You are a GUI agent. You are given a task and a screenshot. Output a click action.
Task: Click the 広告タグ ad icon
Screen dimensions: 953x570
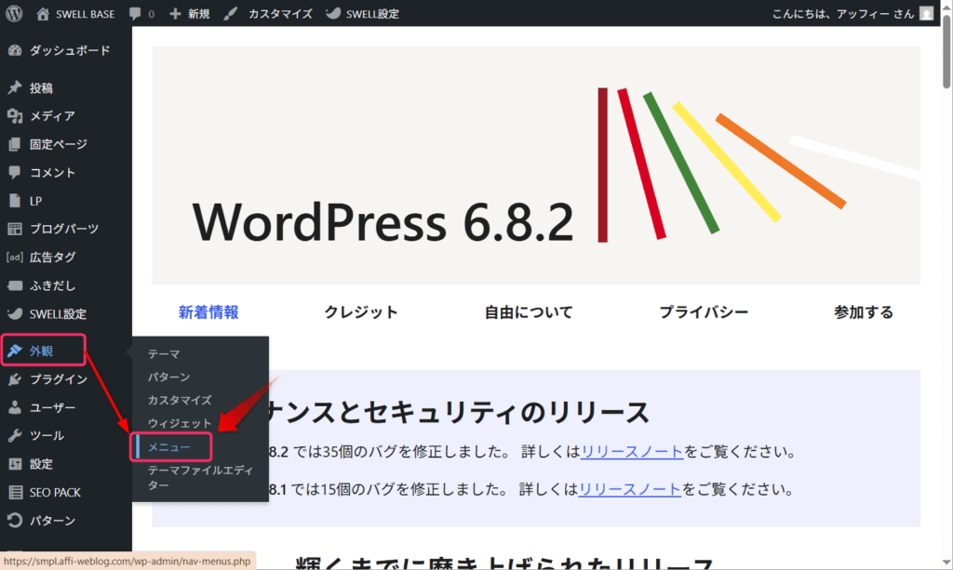15,258
